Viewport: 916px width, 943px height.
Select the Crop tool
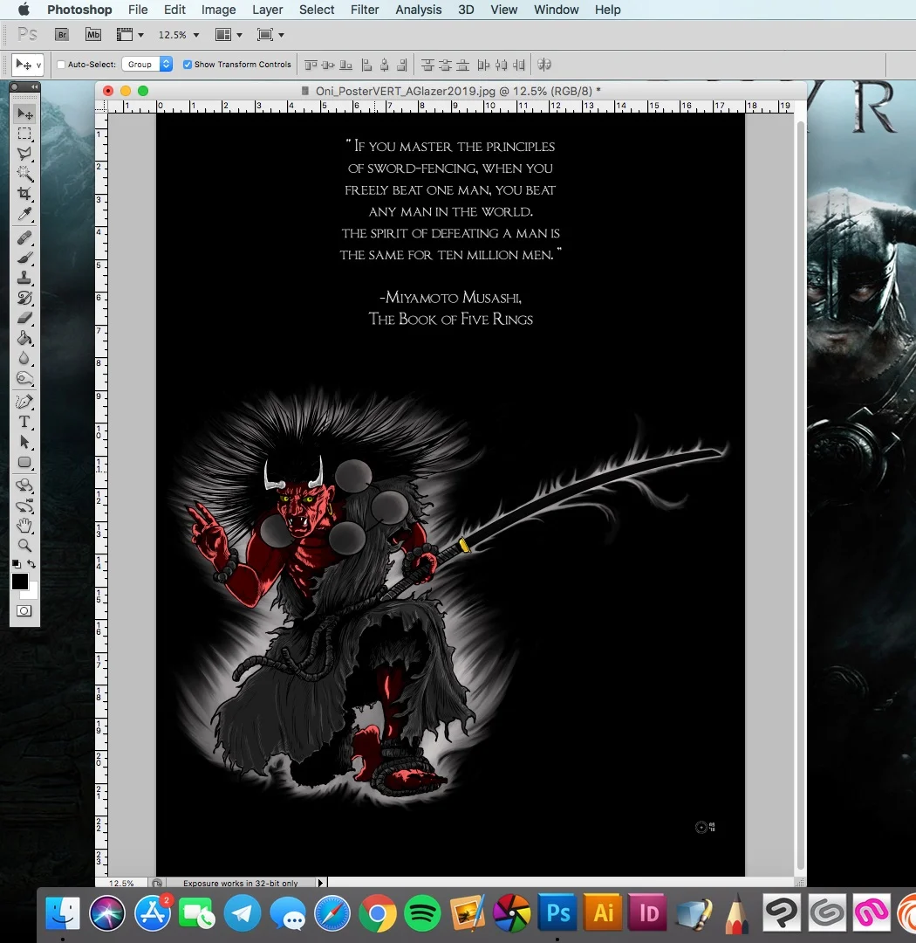[x=24, y=194]
